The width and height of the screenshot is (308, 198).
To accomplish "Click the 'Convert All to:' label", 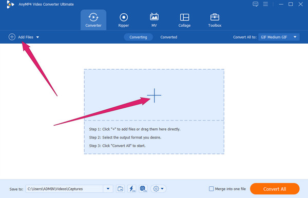I will [x=245, y=37].
